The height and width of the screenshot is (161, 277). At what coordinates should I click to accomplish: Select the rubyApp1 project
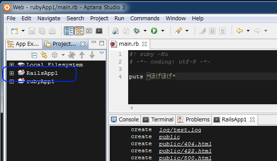[x=41, y=81]
